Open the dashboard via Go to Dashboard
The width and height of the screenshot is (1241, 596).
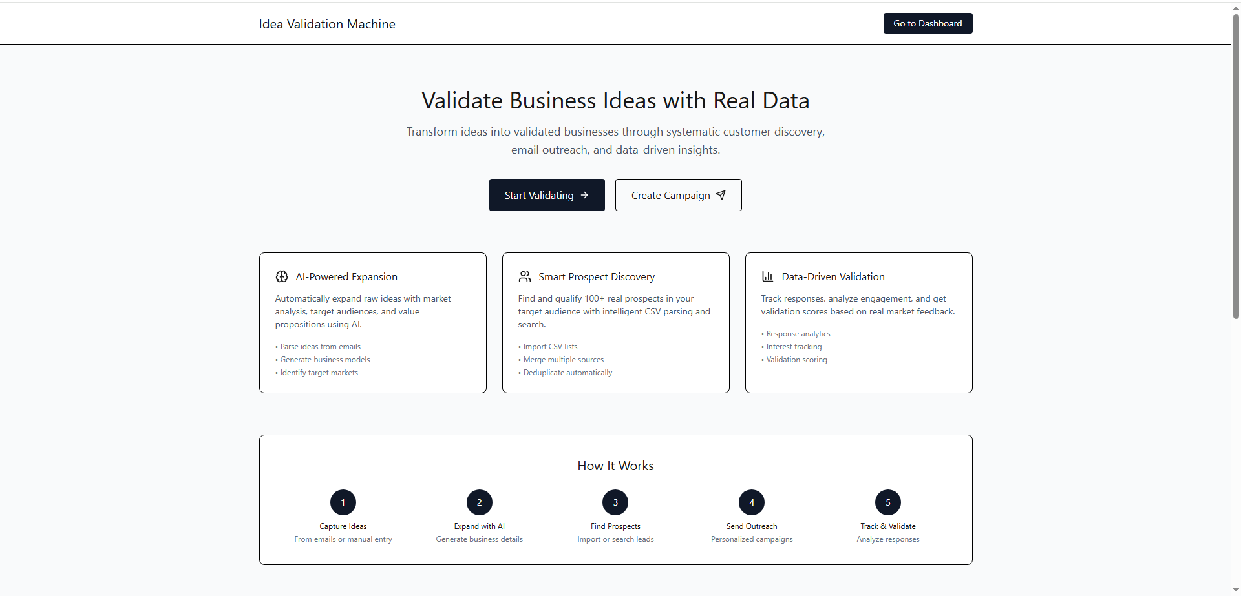click(928, 23)
